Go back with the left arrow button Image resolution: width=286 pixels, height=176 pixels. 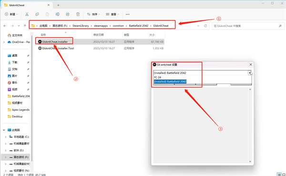(x=5, y=26)
